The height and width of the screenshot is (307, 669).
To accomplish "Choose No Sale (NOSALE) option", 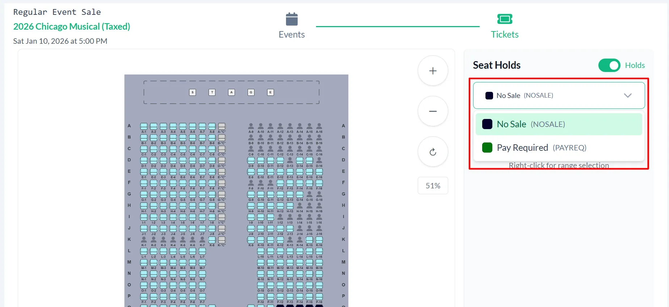I will (559, 124).
